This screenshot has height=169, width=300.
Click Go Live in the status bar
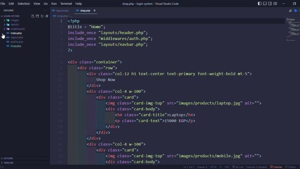238,167
